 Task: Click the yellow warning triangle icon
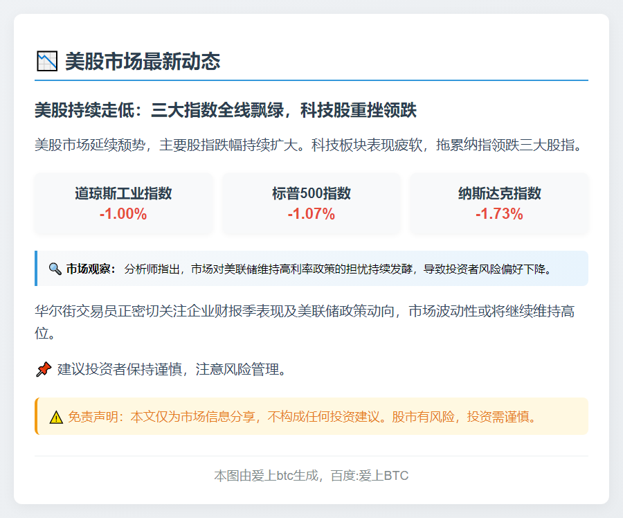click(56, 417)
